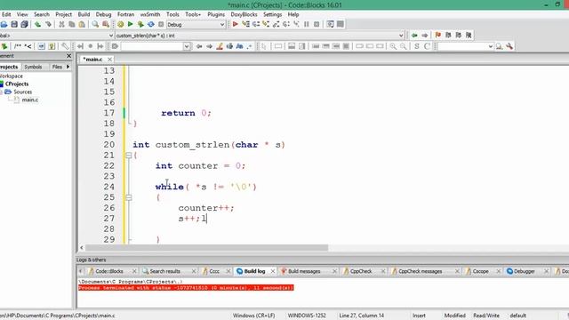
Task: Click Step into debug icon
Action: [x=266, y=24]
